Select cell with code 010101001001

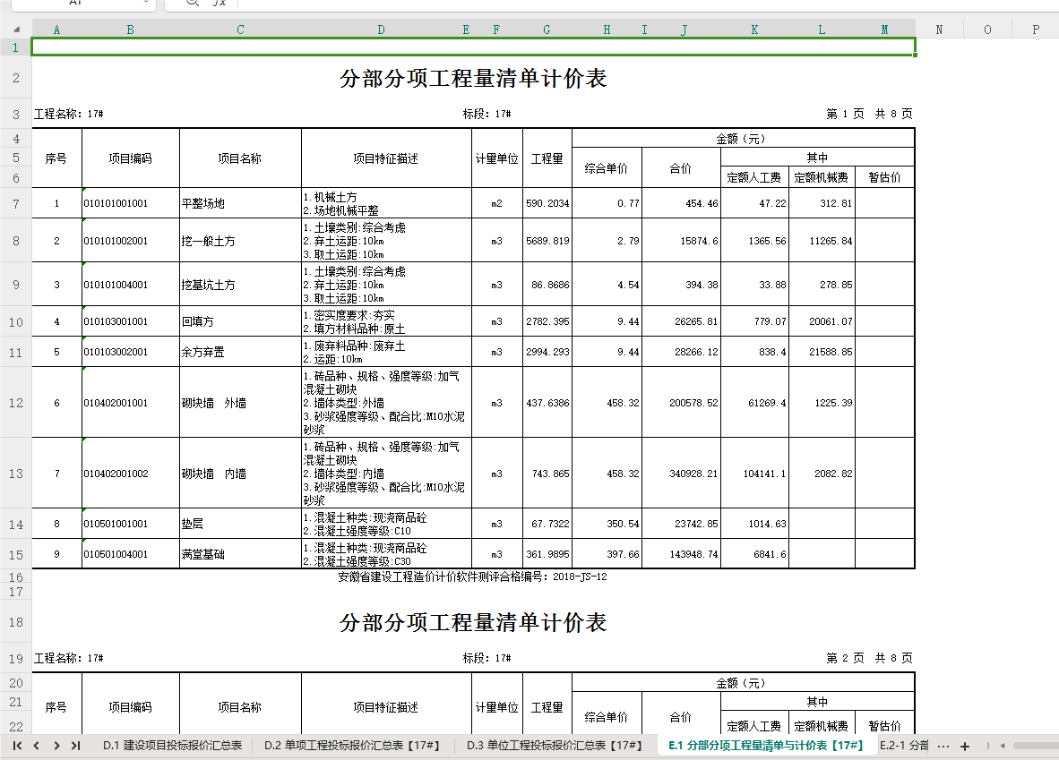(130, 203)
